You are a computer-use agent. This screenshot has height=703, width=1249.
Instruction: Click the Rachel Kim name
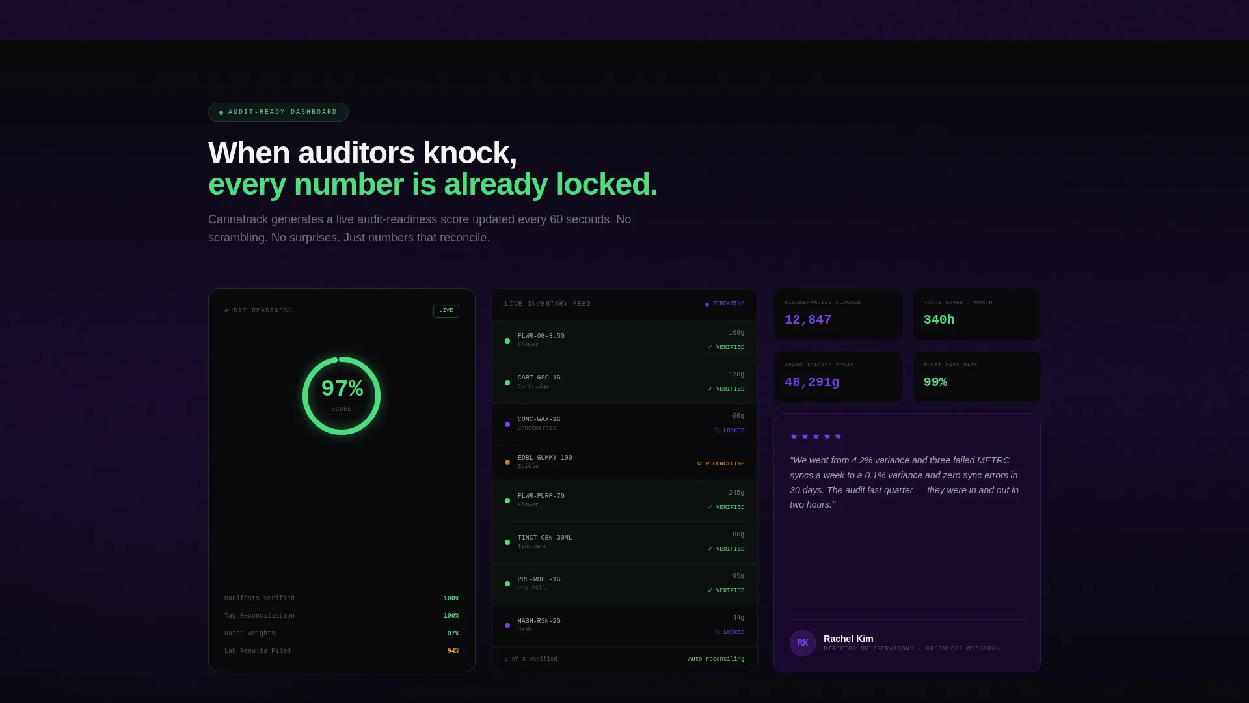[x=848, y=639]
